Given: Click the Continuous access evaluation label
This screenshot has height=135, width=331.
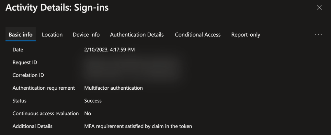Looking at the screenshot, I should [45, 113].
